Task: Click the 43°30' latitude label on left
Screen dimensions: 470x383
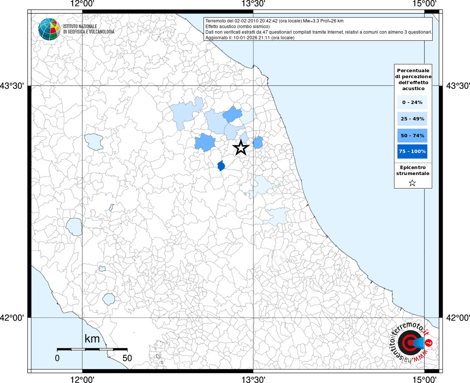Action: 12,86
